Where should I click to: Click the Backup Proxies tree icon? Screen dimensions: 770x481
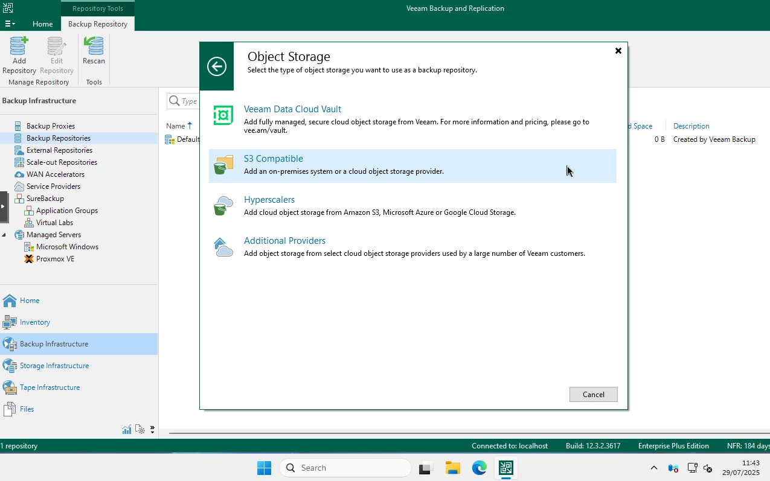click(19, 126)
